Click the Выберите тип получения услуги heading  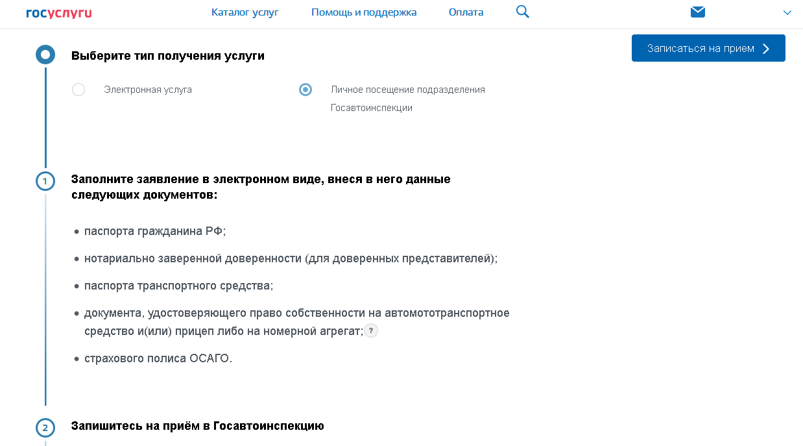pos(167,56)
